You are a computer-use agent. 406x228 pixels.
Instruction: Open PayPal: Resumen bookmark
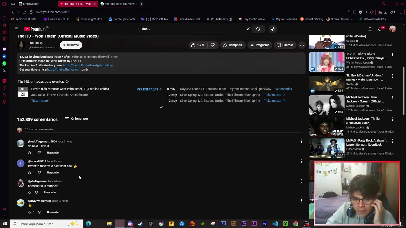click(284, 19)
